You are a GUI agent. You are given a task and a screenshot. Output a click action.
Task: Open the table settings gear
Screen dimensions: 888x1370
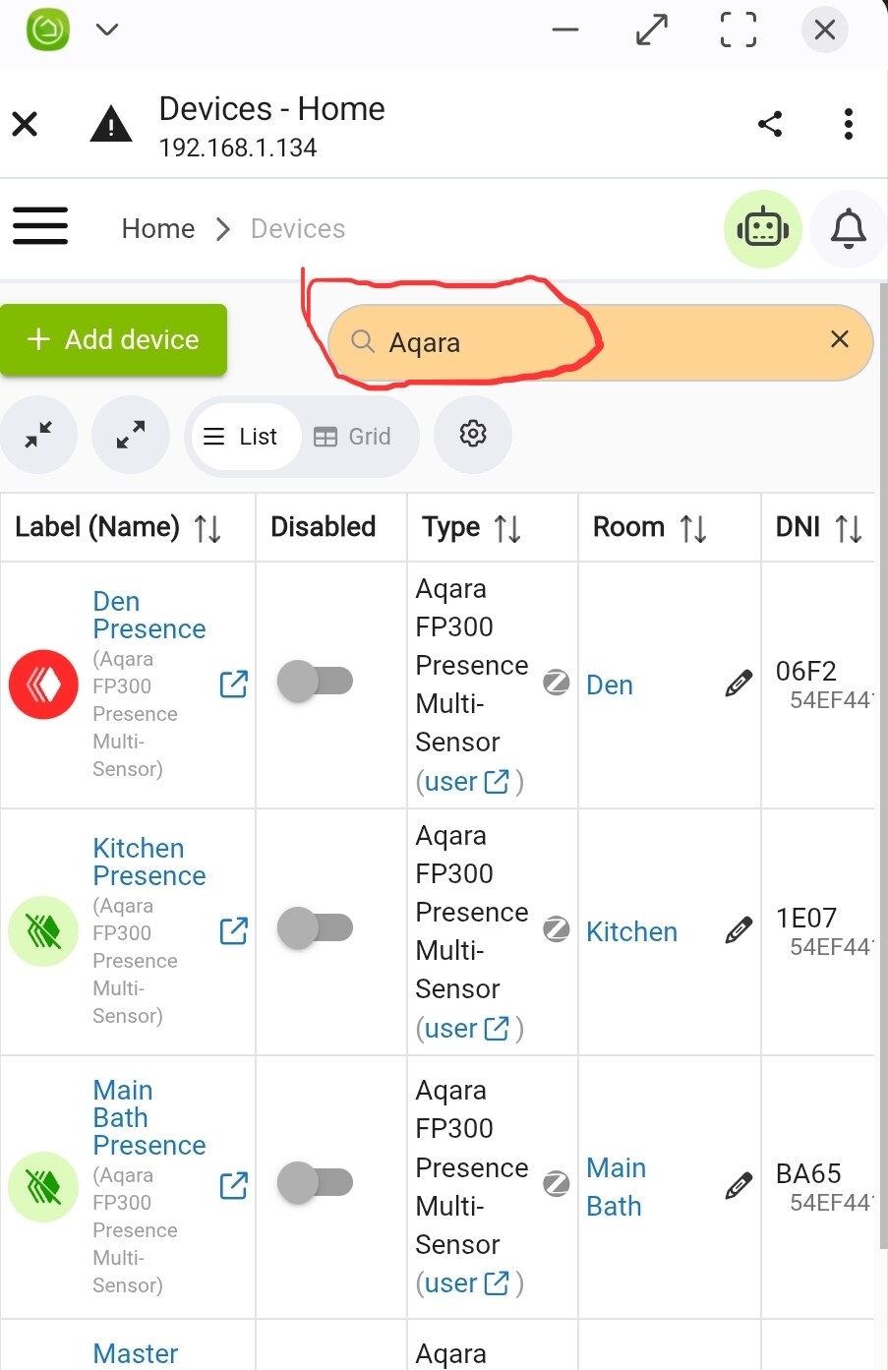click(473, 435)
